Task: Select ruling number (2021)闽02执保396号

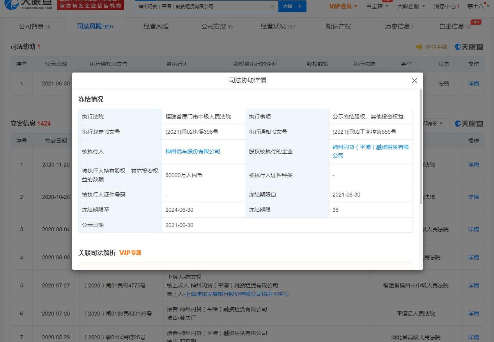Action: [193, 132]
